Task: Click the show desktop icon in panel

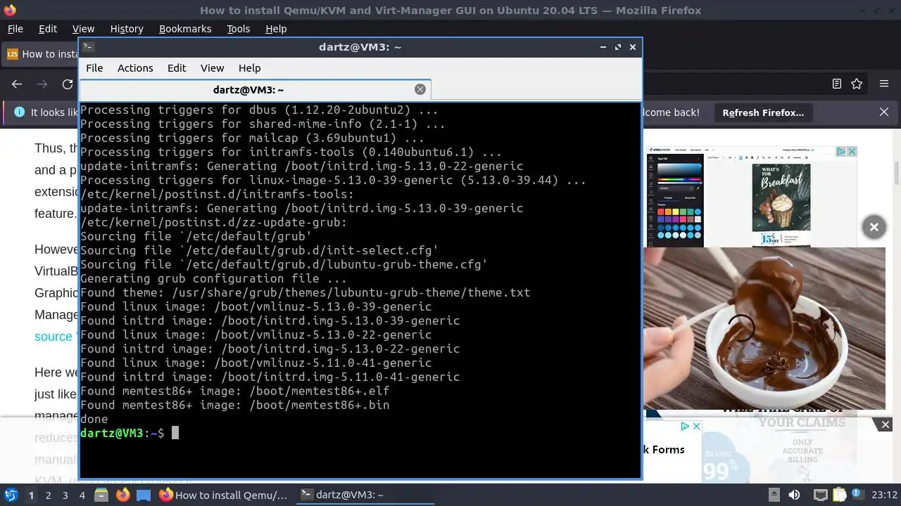Action: [144, 495]
